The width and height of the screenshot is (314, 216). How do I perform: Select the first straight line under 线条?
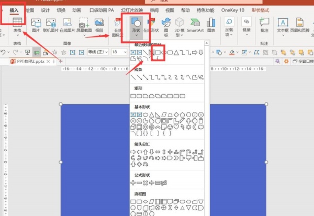(x=133, y=77)
